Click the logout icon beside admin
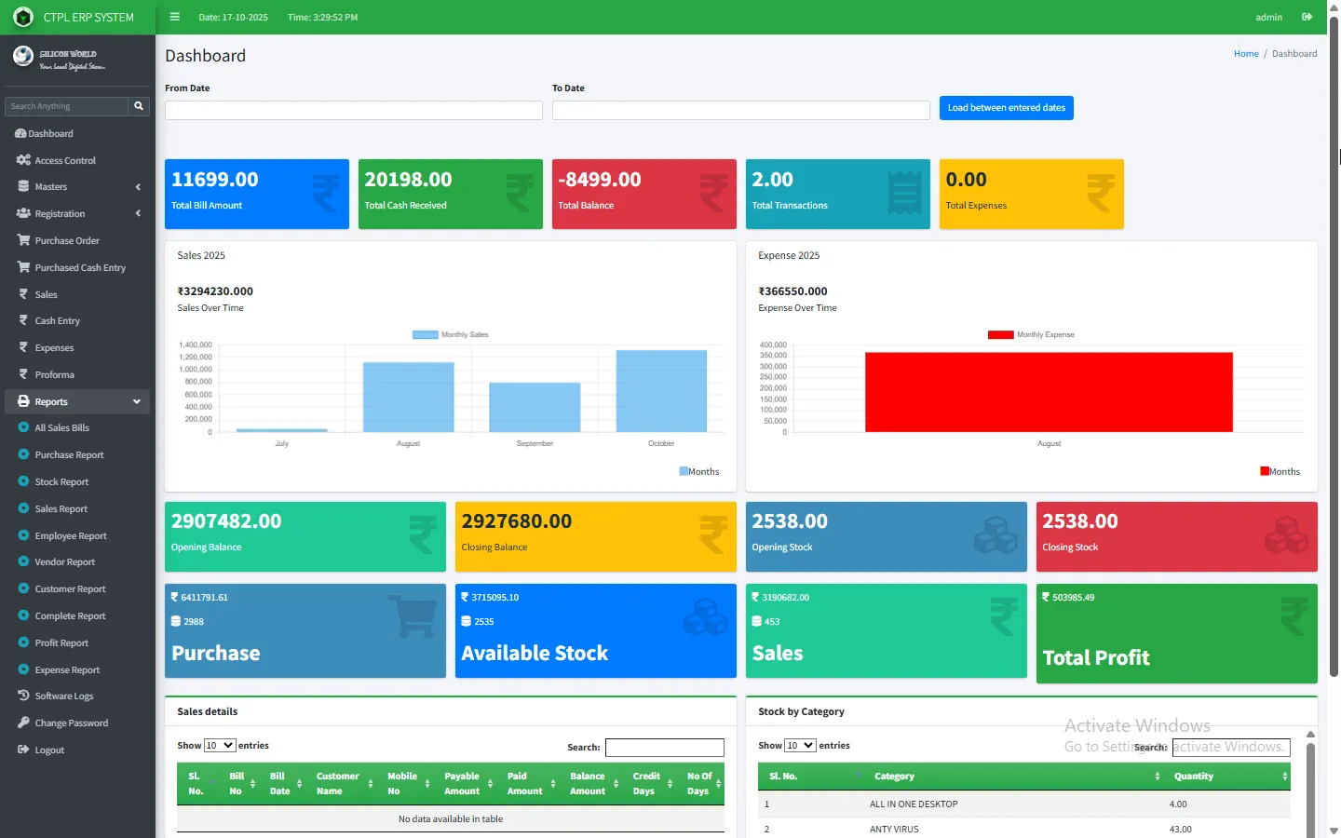 coord(1307,17)
